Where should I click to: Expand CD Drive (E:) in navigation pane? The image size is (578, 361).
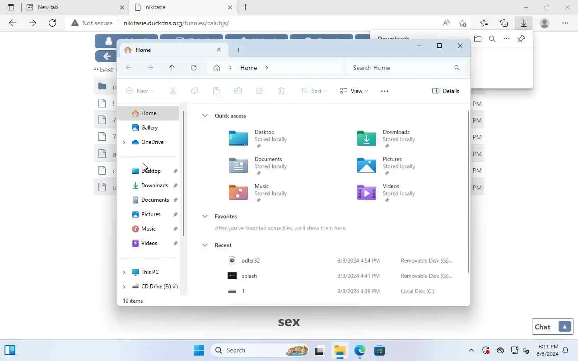pos(124,287)
